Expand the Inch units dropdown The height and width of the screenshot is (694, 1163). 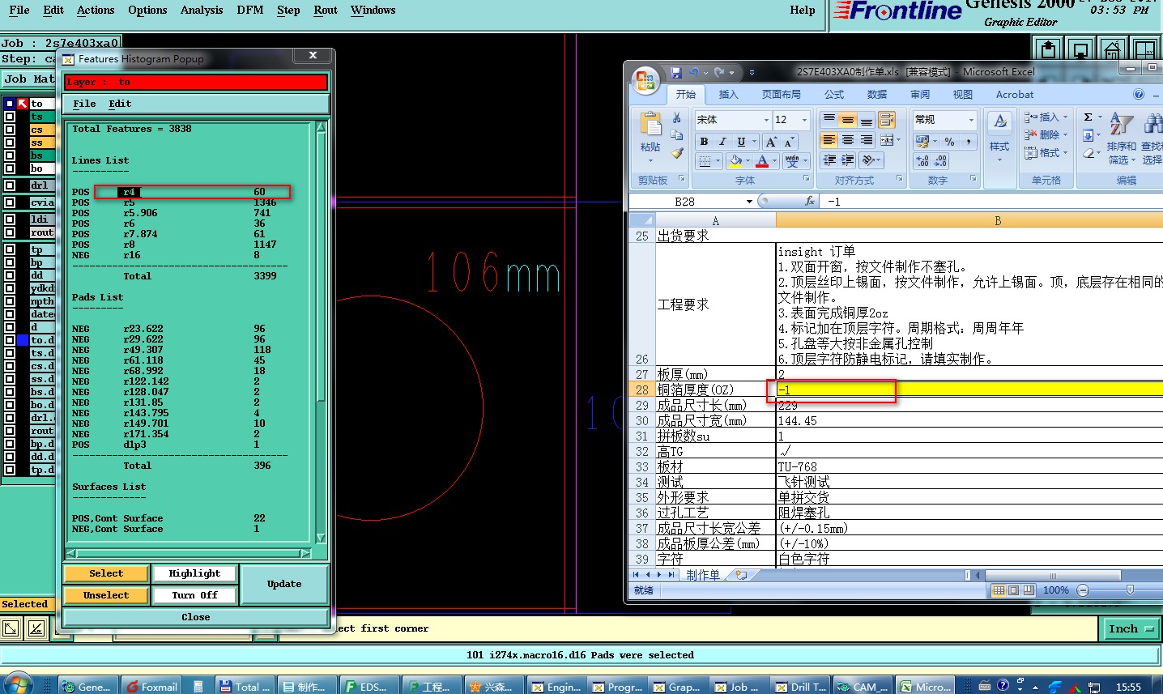point(1131,629)
